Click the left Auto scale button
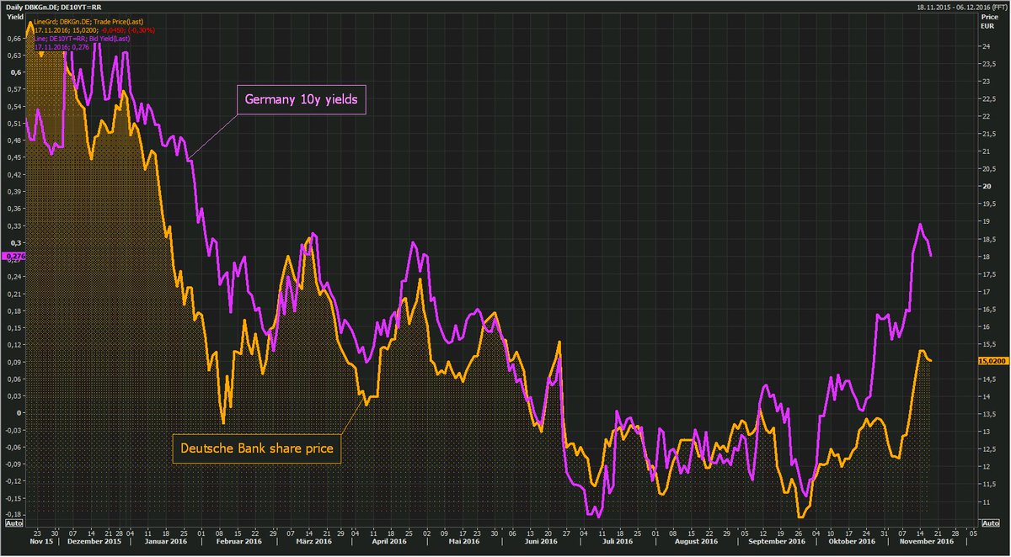This screenshot has height=557, width=1011. coord(13,523)
